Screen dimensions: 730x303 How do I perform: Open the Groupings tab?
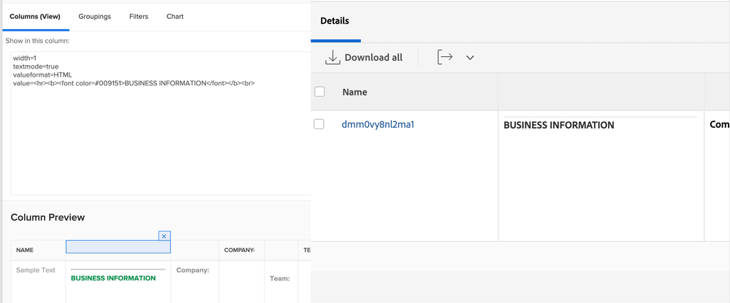coord(94,16)
